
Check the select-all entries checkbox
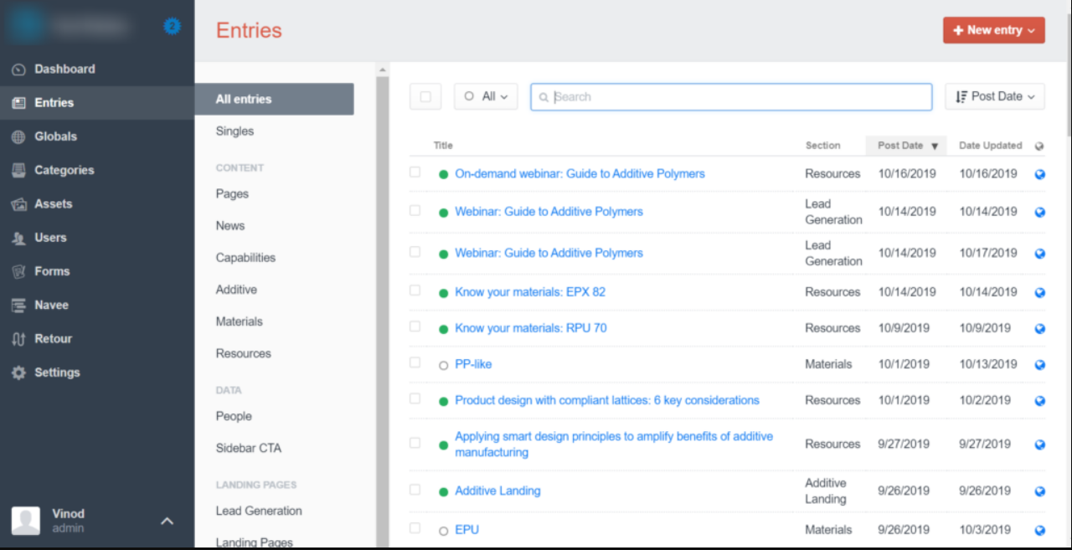(x=425, y=96)
